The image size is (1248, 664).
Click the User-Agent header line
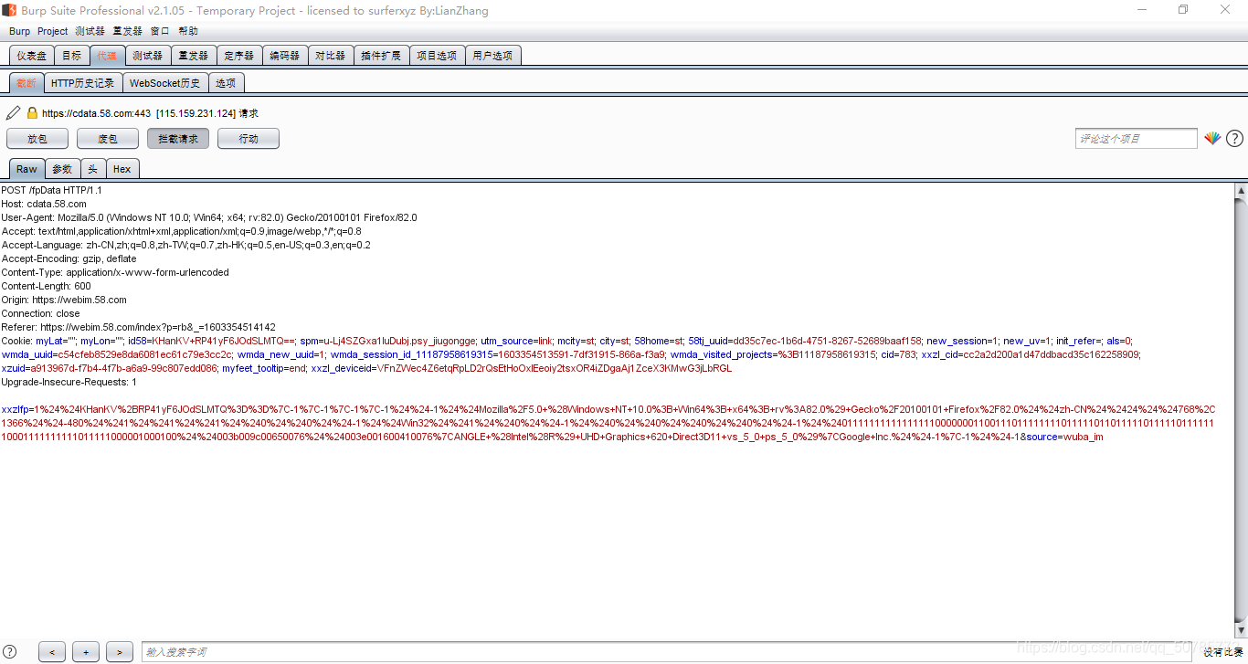point(209,217)
